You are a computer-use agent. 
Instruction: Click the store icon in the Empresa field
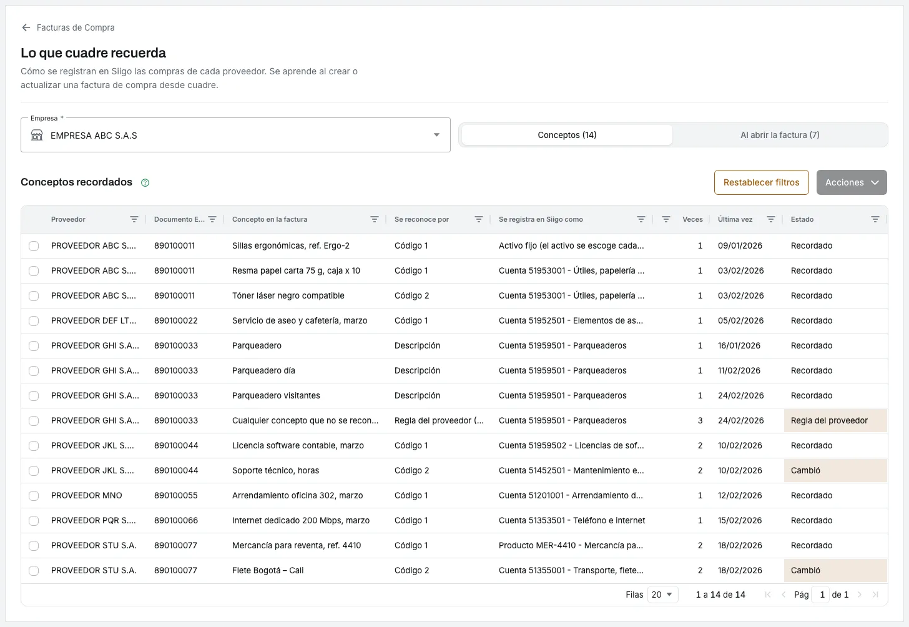37,135
